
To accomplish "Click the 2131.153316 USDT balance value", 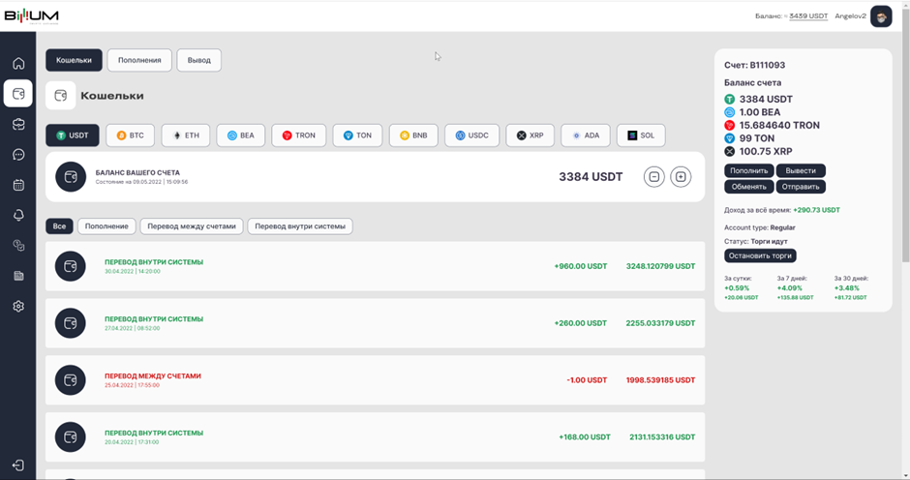I will click(662, 437).
